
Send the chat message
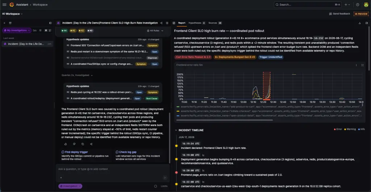(165, 178)
